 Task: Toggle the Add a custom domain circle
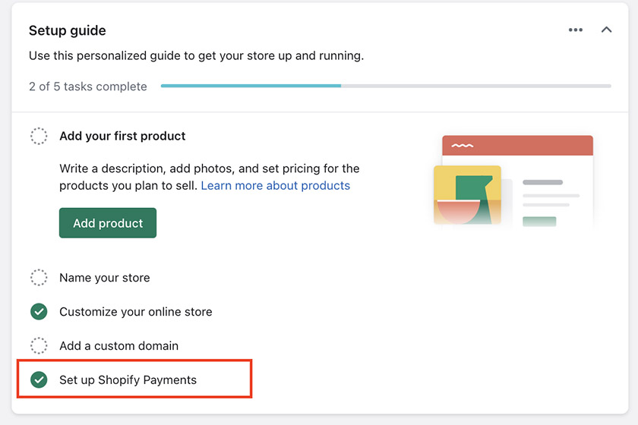tap(39, 346)
